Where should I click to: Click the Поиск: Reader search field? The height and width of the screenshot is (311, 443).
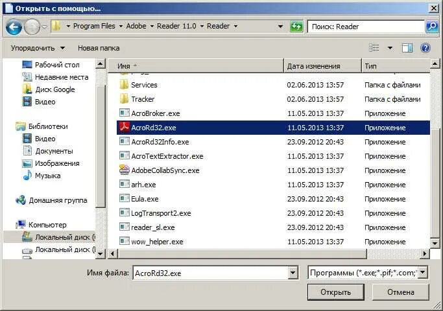click(x=366, y=27)
